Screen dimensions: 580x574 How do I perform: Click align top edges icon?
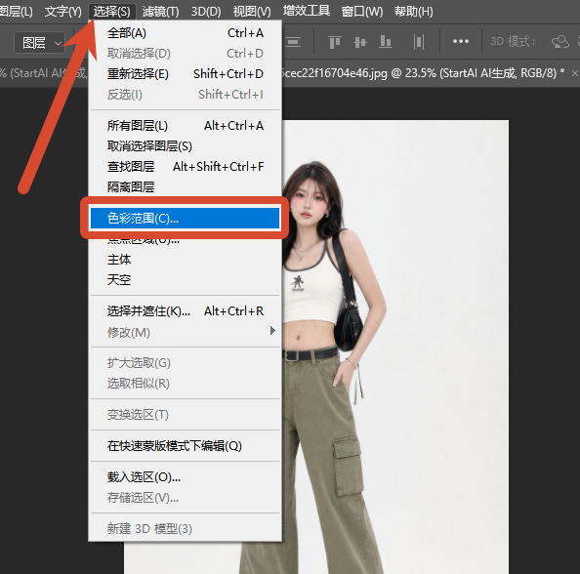(334, 42)
